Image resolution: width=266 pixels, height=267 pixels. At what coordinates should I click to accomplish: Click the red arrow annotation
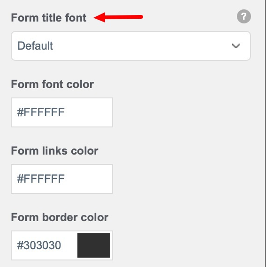tap(118, 17)
